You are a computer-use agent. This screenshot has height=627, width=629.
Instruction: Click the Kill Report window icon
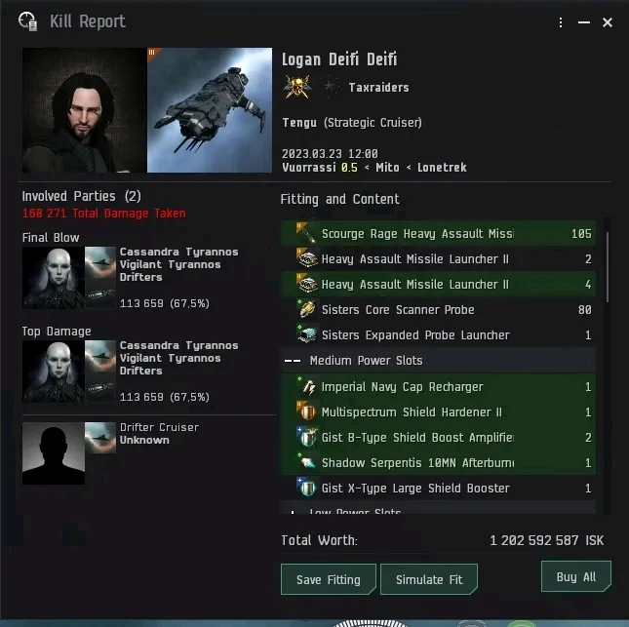click(x=27, y=21)
